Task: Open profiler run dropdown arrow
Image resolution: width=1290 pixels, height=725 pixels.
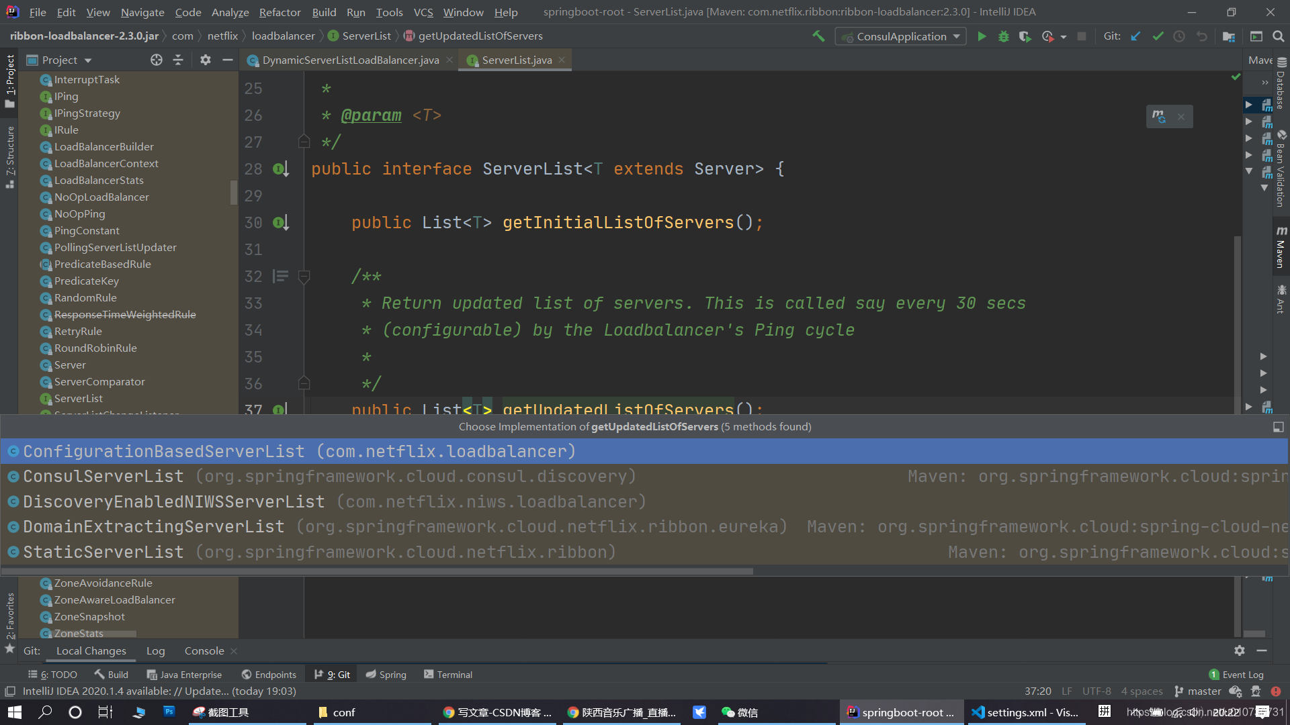Action: 1064,37
